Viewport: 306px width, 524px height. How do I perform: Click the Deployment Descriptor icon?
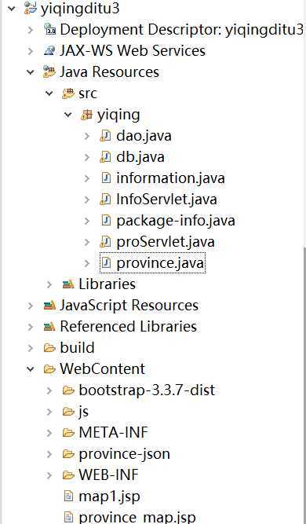click(49, 29)
